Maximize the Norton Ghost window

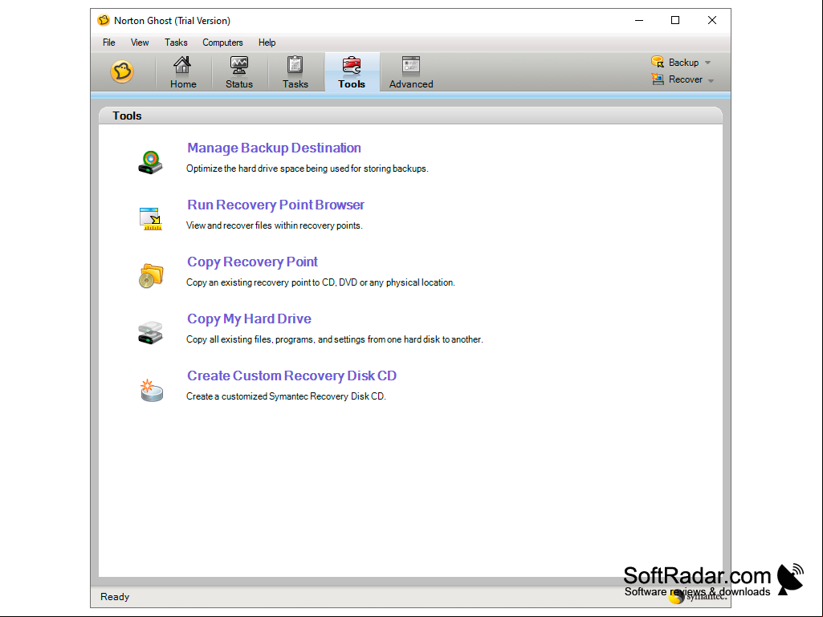pos(675,21)
